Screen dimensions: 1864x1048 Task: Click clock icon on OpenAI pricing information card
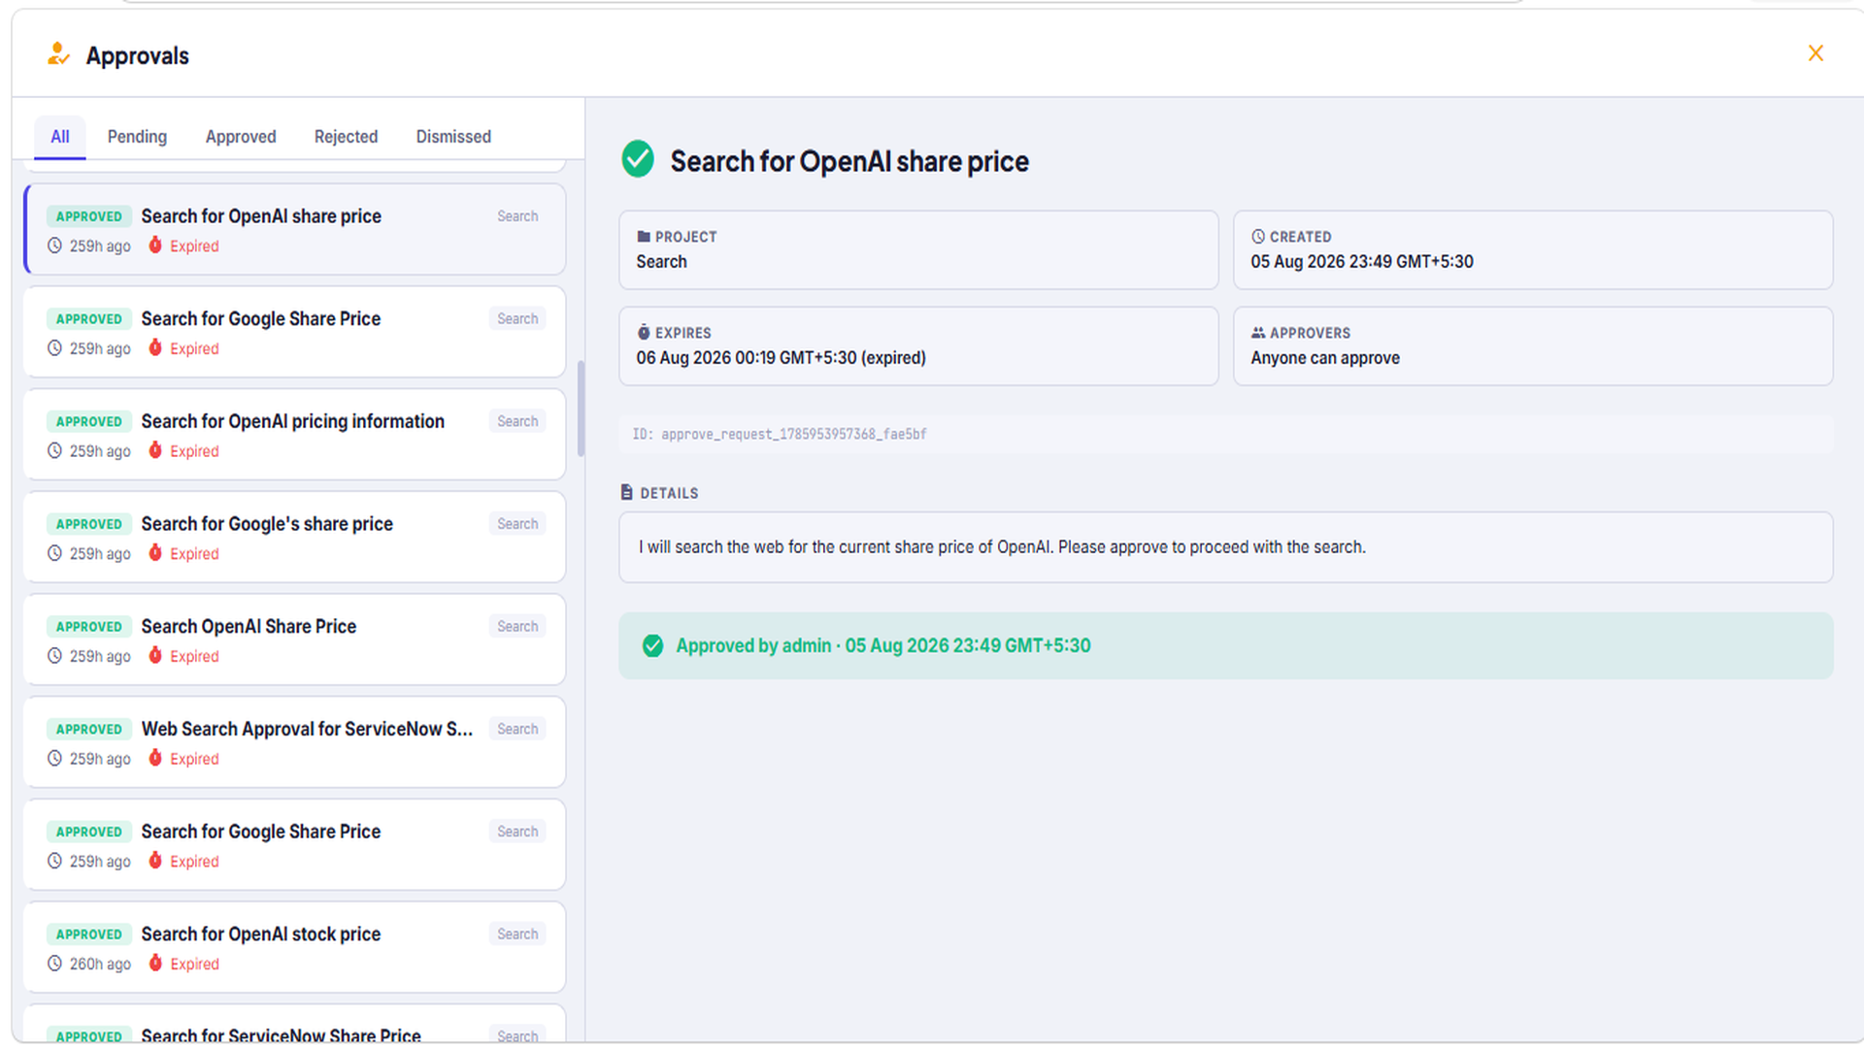55,450
